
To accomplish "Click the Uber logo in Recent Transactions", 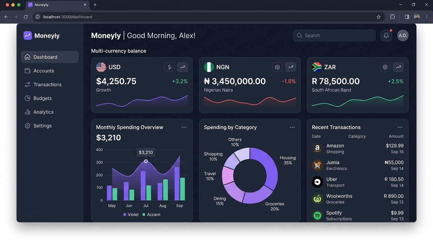I will [317, 182].
